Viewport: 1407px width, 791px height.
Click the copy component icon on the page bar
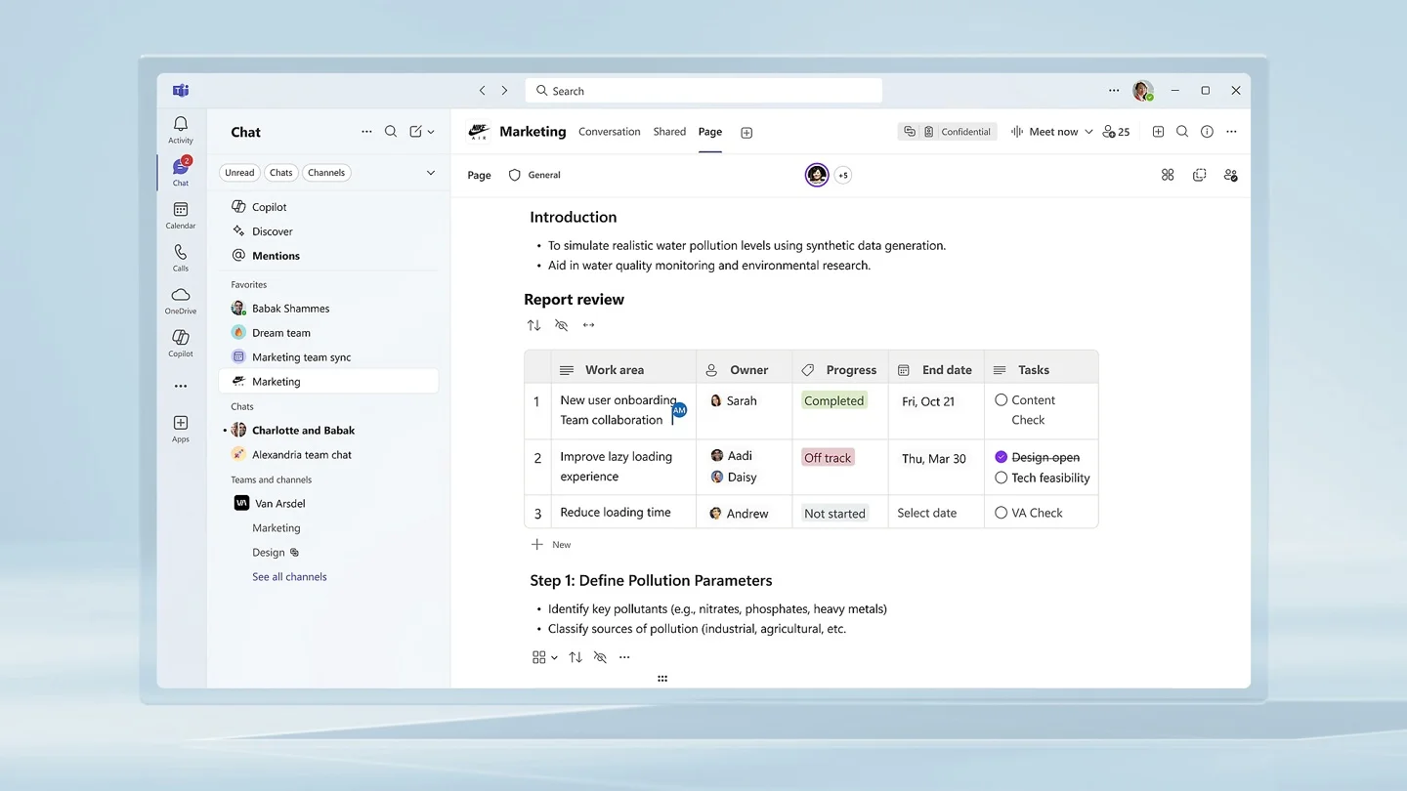tap(1199, 175)
